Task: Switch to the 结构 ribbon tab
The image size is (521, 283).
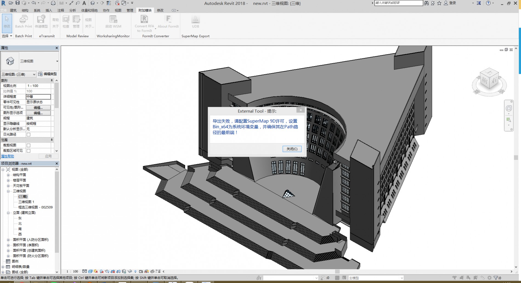Action: point(25,10)
